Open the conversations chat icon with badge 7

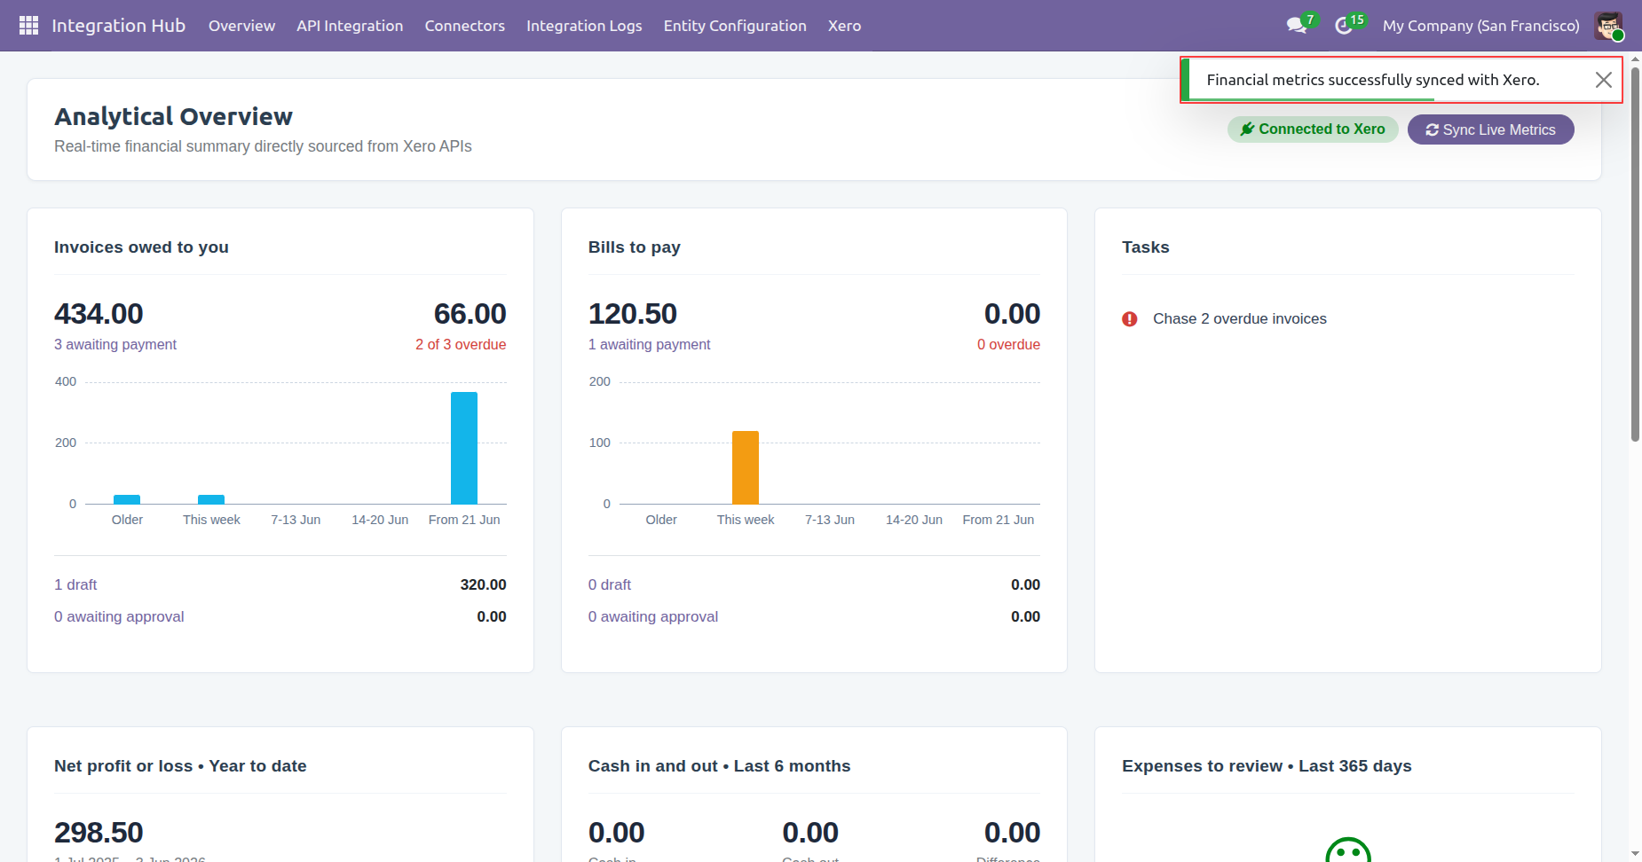coord(1298,25)
